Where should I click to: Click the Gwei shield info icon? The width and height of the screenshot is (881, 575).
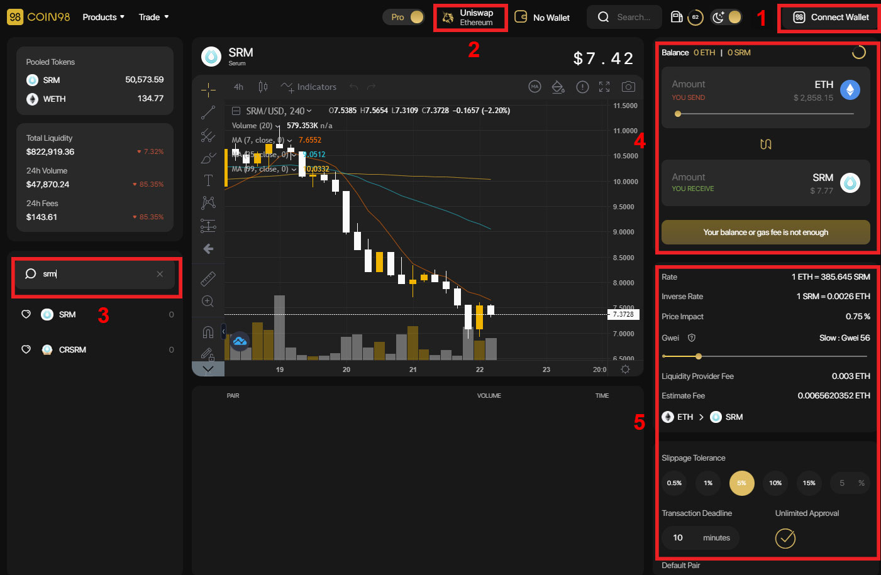(x=691, y=338)
